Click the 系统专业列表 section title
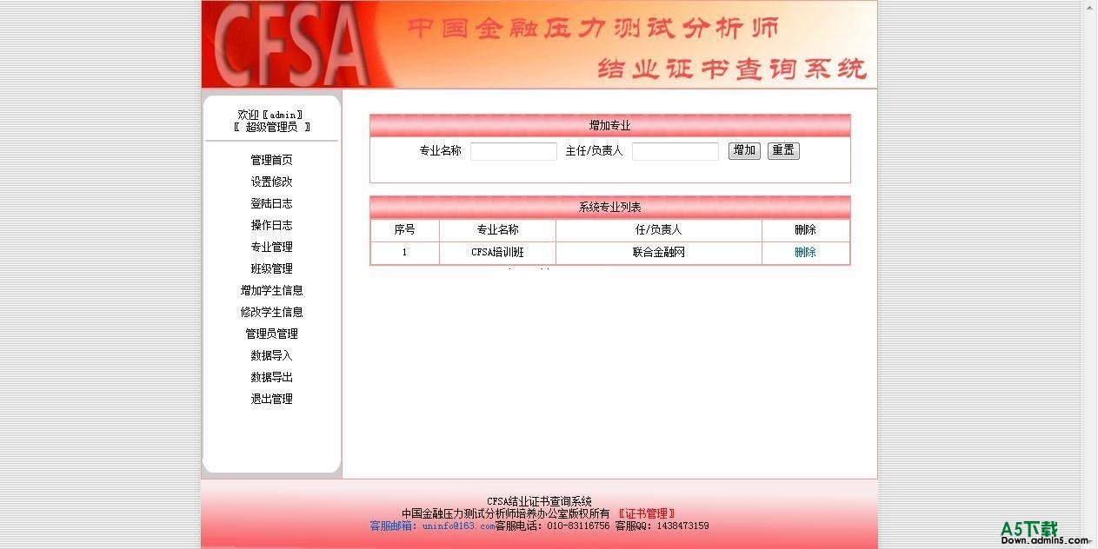Image resolution: width=1098 pixels, height=549 pixels. click(x=610, y=207)
